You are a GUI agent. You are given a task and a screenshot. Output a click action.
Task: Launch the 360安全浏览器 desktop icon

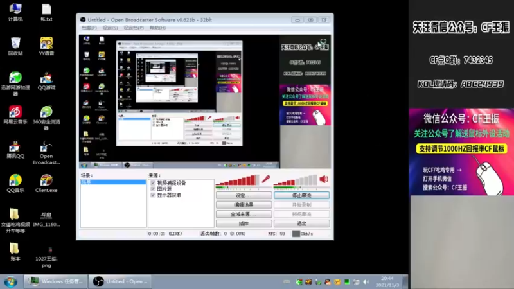click(x=46, y=118)
